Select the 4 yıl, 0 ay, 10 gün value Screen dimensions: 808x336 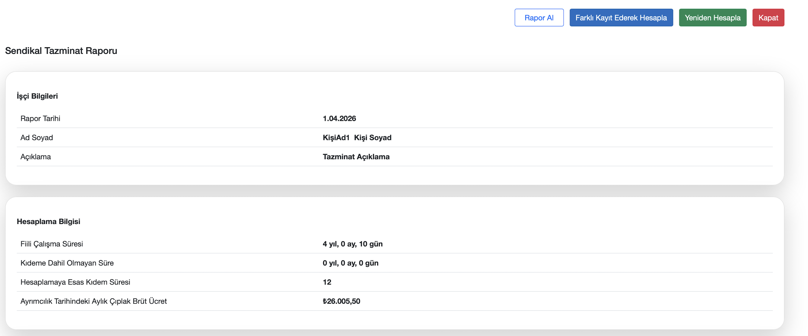352,244
